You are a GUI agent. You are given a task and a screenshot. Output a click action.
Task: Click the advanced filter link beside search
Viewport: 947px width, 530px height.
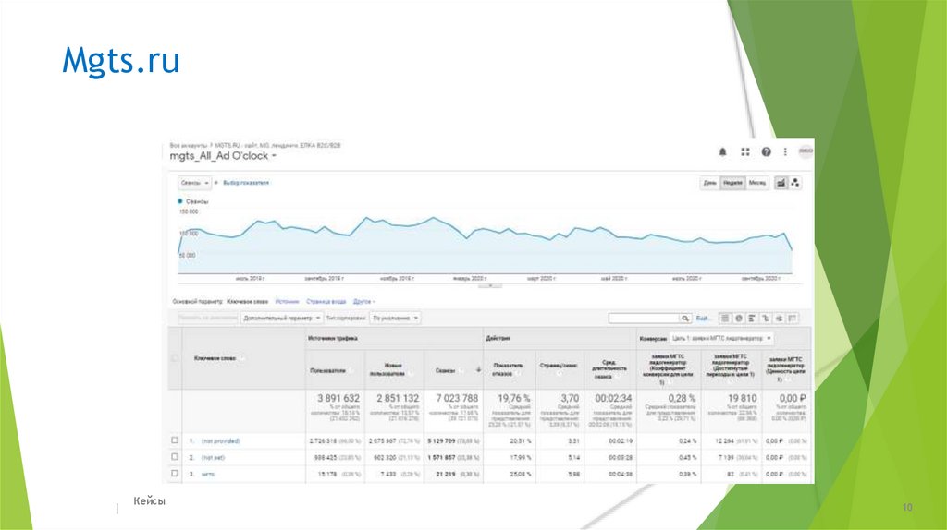tap(703, 319)
